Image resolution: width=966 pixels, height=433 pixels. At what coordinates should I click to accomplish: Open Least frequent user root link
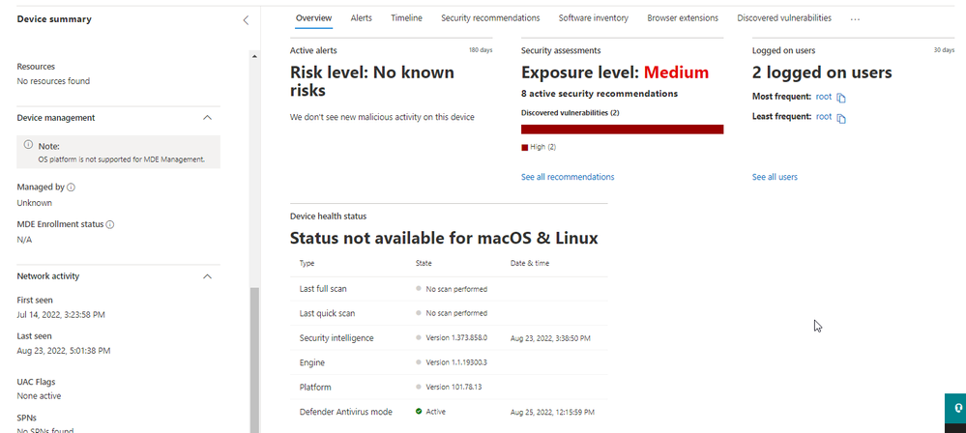click(x=824, y=116)
